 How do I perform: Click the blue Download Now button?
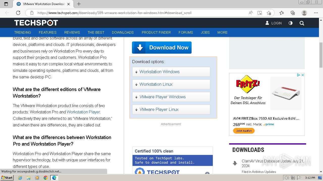162,48
